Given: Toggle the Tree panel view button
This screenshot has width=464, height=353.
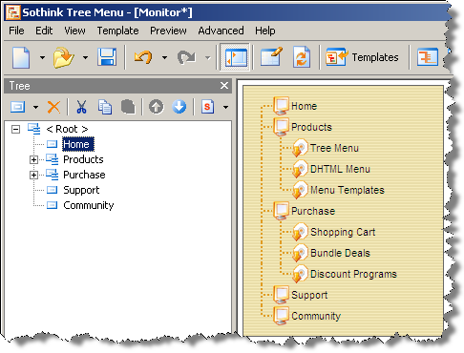Looking at the screenshot, I should click(235, 57).
